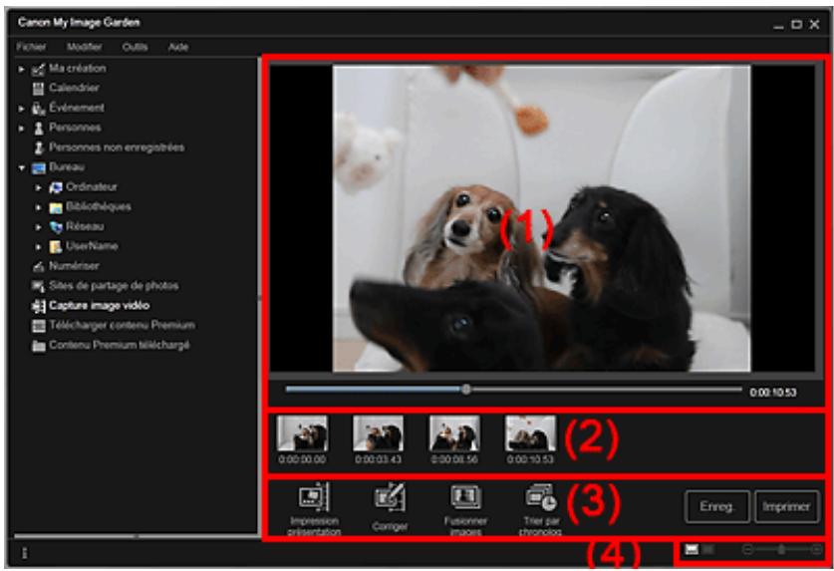Open the Corriger image correction tool
This screenshot has width=834, height=571.
[x=390, y=507]
